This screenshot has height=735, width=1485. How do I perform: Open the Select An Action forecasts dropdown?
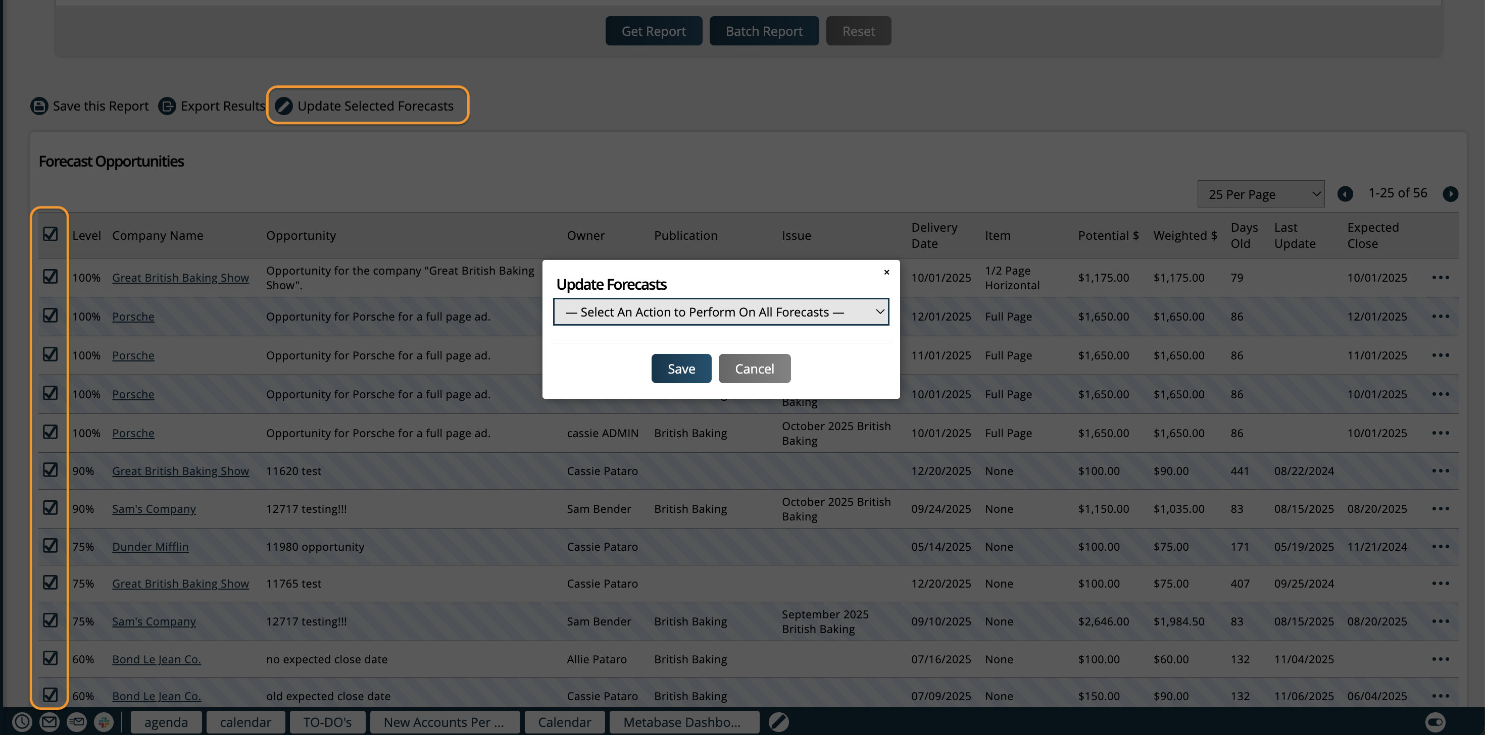pyautogui.click(x=721, y=311)
